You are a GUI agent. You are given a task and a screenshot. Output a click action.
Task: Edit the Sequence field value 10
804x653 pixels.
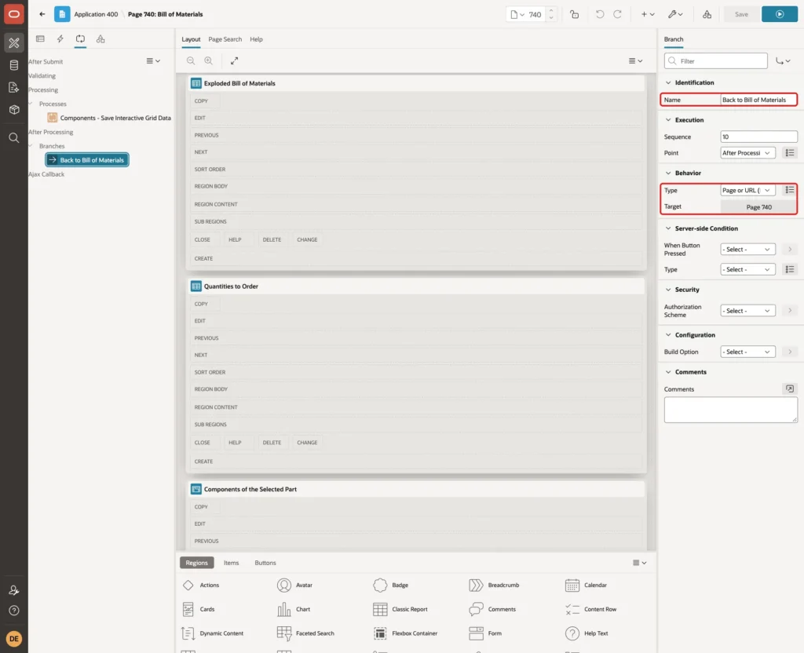[x=758, y=137]
